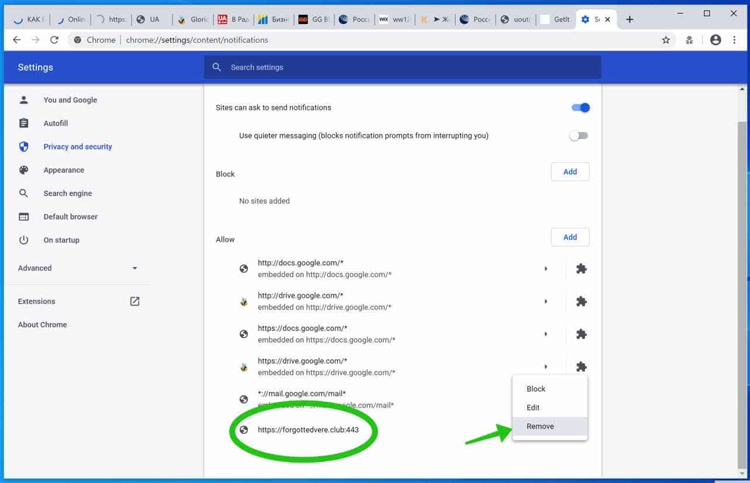This screenshot has height=483, width=750.
Task: Click the forward navigation arrow
Action: click(36, 40)
